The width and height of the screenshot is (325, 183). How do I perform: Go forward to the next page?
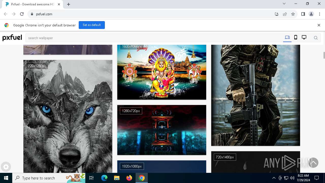tap(14, 14)
